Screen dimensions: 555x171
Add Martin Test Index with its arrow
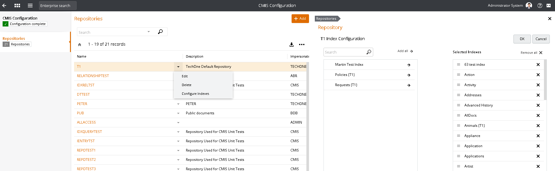[409, 65]
